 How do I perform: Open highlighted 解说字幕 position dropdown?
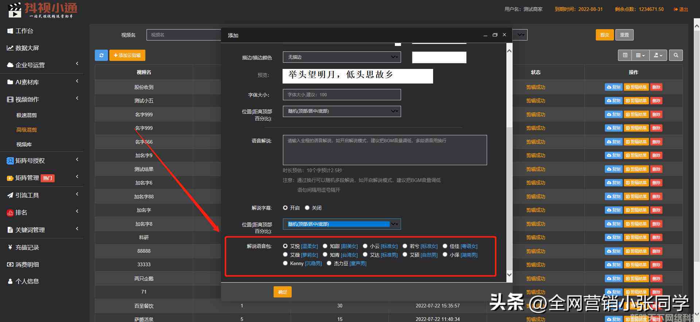click(342, 224)
